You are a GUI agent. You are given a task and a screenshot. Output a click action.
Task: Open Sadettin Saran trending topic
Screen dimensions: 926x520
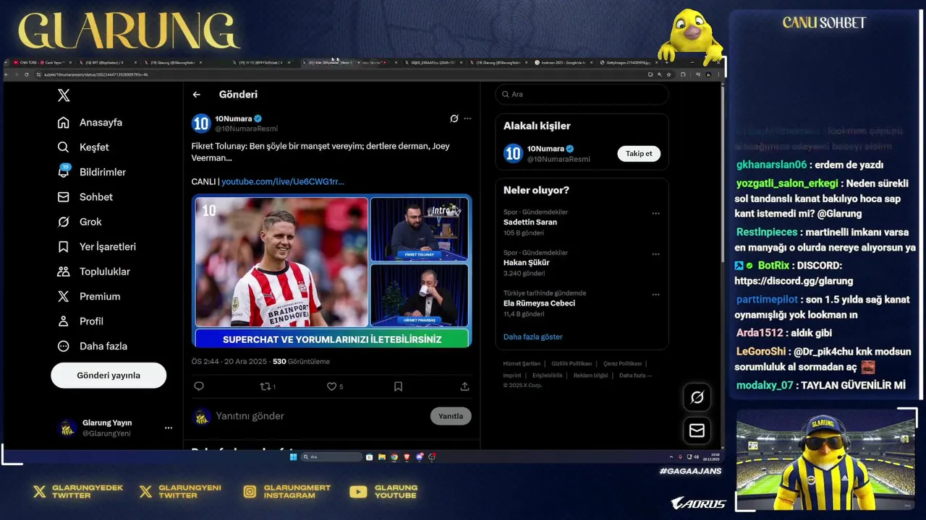(x=530, y=222)
